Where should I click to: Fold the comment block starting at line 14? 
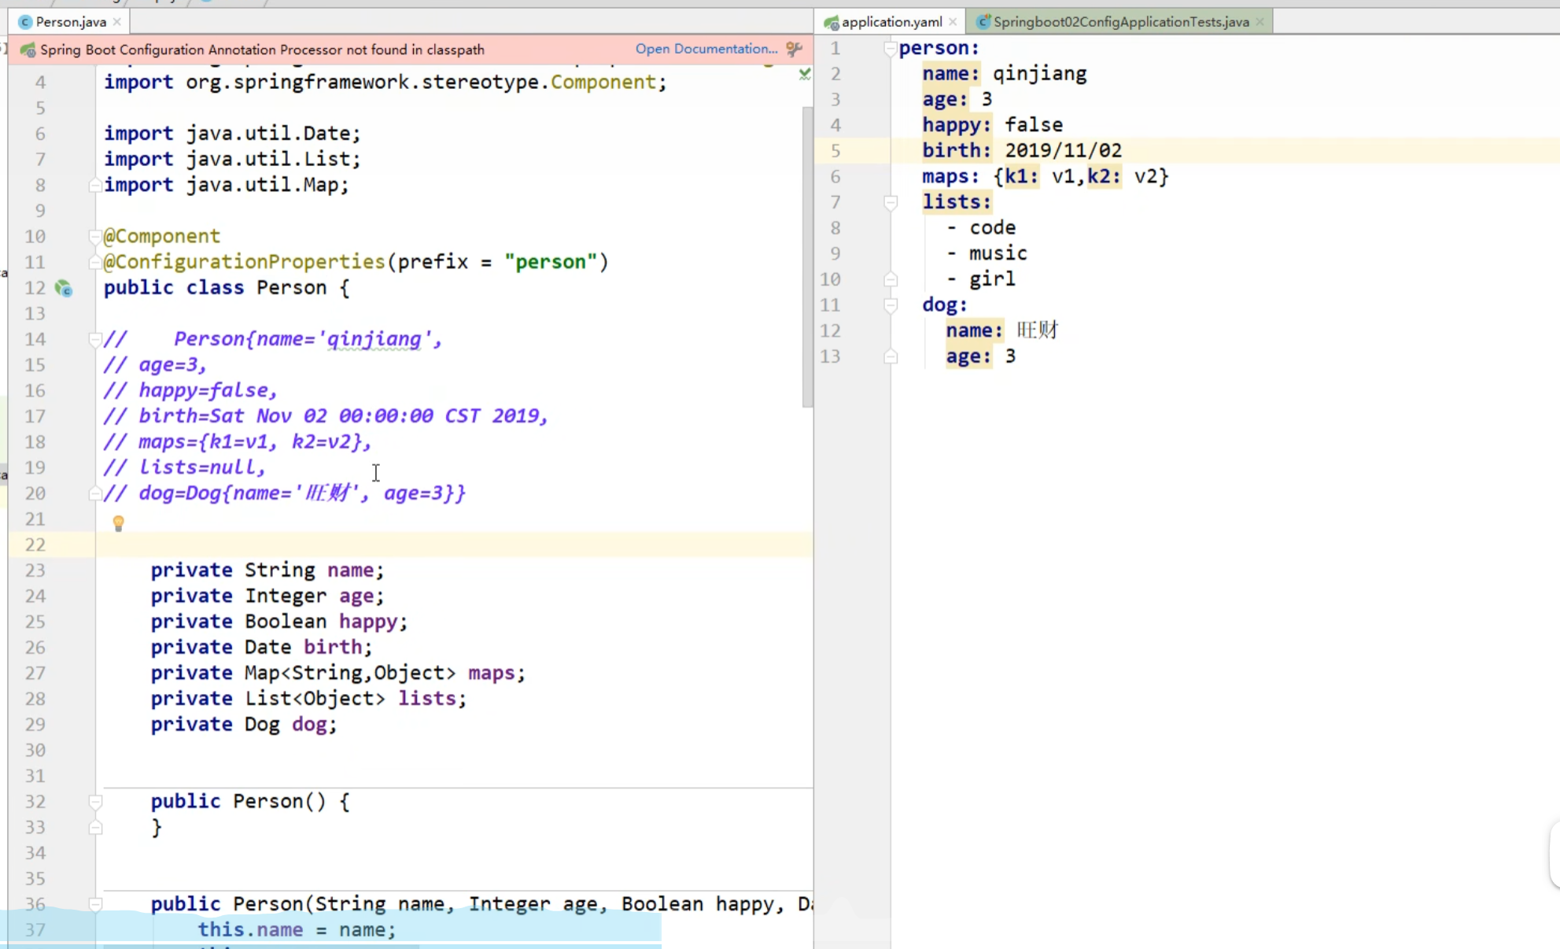pyautogui.click(x=95, y=339)
